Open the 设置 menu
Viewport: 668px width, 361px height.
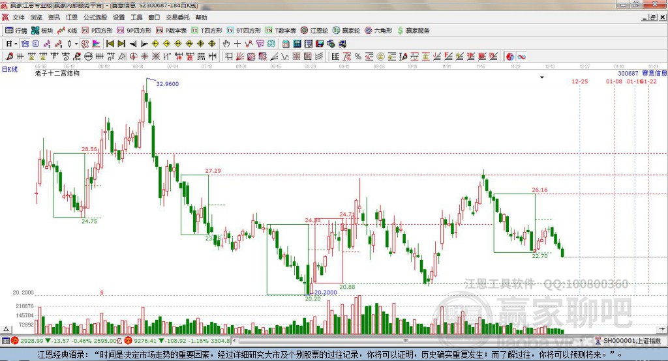click(119, 18)
